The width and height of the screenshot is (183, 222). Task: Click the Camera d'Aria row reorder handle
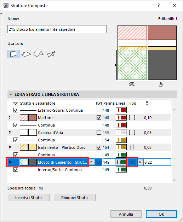(x=10, y=132)
